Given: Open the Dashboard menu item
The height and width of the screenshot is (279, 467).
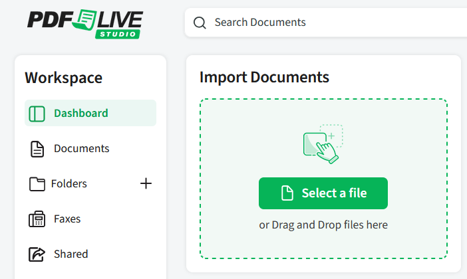Looking at the screenshot, I should 81,114.
